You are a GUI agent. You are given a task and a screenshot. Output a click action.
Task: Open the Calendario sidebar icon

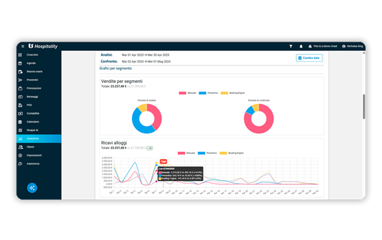coord(20,122)
